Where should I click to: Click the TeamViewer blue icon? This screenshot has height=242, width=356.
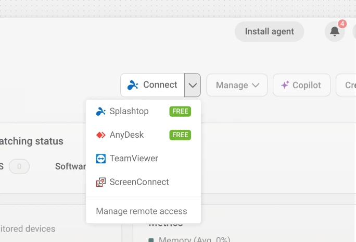coord(101,159)
